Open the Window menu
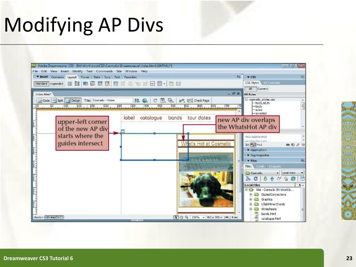 [131, 71]
